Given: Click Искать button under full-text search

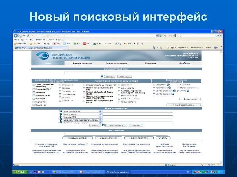Looking at the screenshot, I should coord(109,76).
